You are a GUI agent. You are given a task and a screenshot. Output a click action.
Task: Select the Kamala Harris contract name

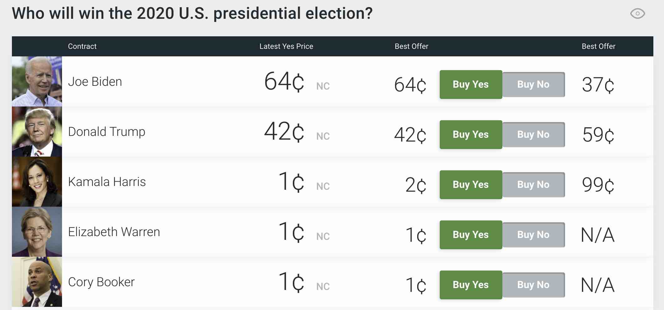(107, 182)
